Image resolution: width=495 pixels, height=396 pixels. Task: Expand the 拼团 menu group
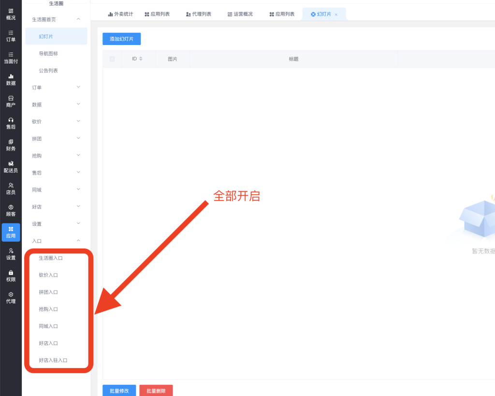coord(56,139)
